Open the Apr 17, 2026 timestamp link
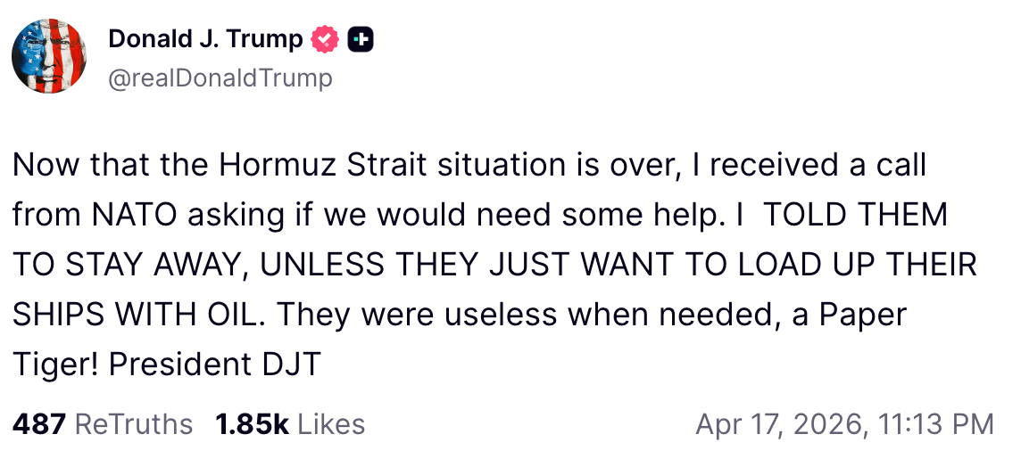 pos(843,424)
